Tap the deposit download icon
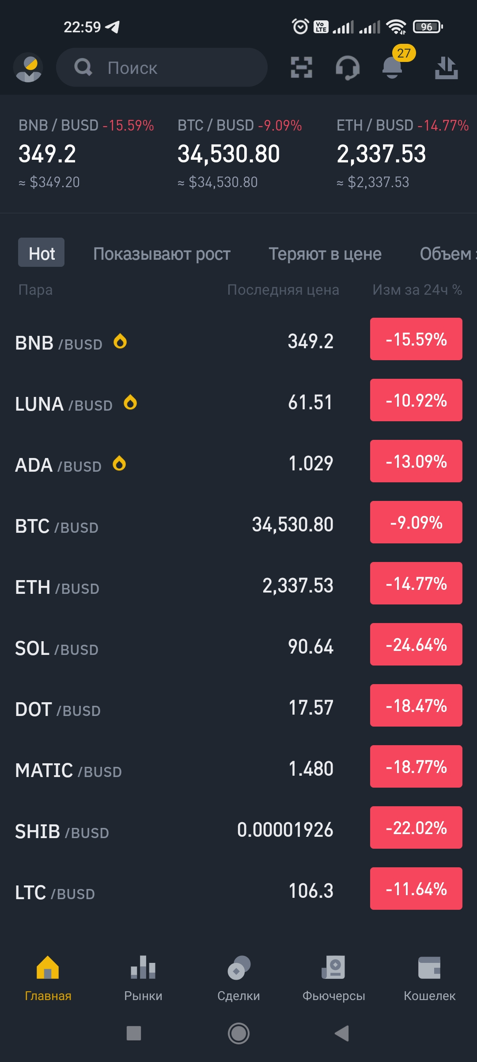This screenshot has width=477, height=1062. coord(446,68)
